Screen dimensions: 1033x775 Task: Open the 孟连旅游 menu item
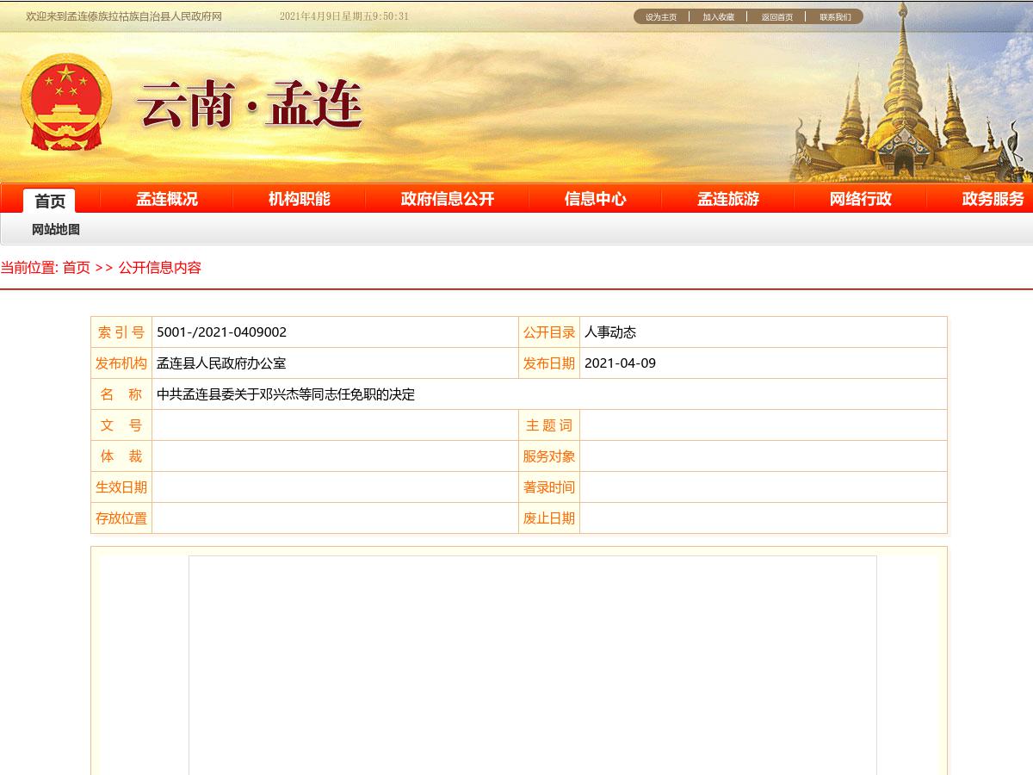point(728,199)
